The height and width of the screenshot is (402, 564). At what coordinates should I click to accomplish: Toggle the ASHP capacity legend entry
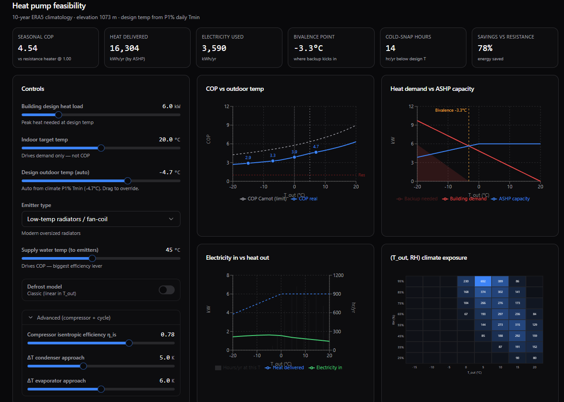click(x=510, y=199)
